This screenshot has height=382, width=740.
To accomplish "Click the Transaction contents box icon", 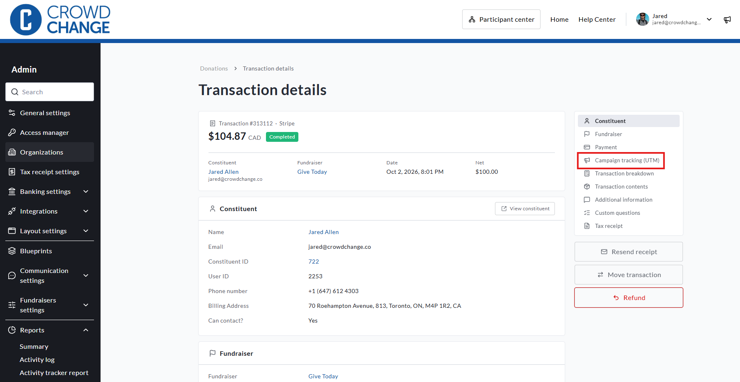I will click(587, 186).
